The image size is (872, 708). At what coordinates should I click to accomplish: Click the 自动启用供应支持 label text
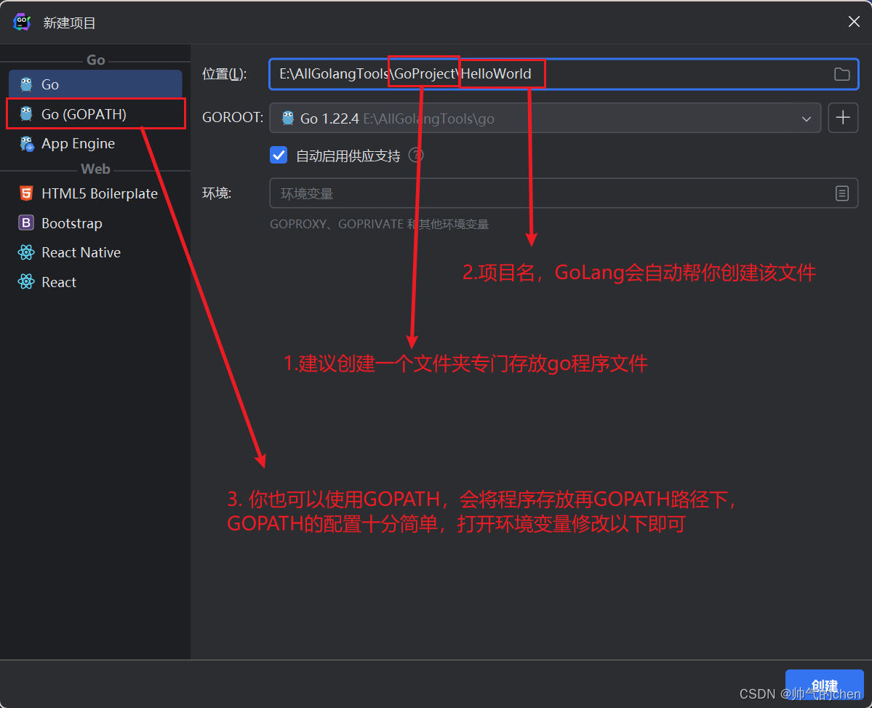tap(348, 156)
